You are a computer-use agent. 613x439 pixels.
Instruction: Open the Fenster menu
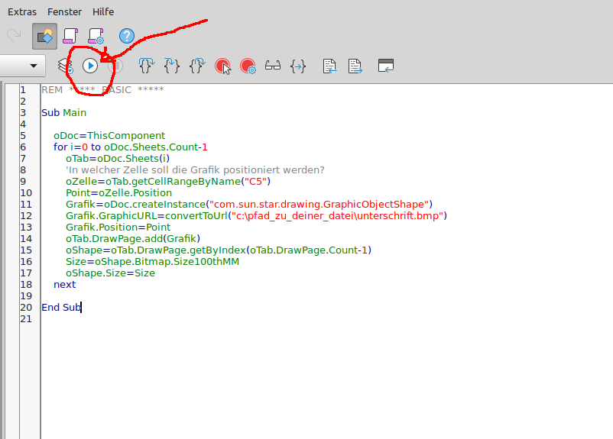[x=64, y=12]
